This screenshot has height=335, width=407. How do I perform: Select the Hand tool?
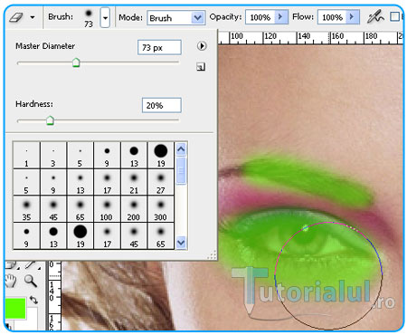tap(12, 281)
